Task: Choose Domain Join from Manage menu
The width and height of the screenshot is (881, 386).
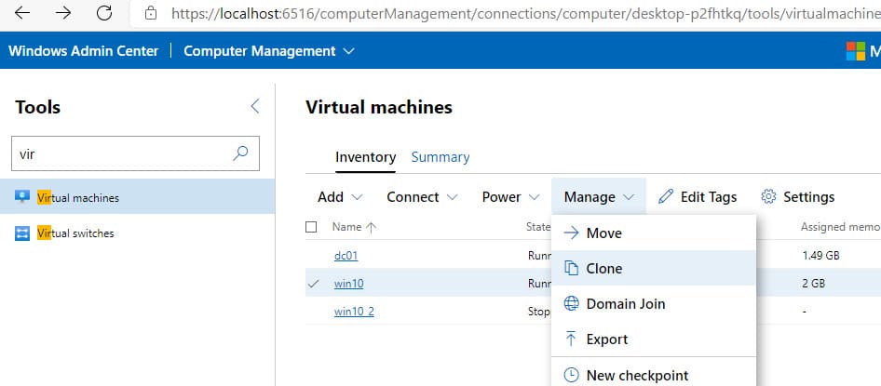Action: (x=654, y=303)
